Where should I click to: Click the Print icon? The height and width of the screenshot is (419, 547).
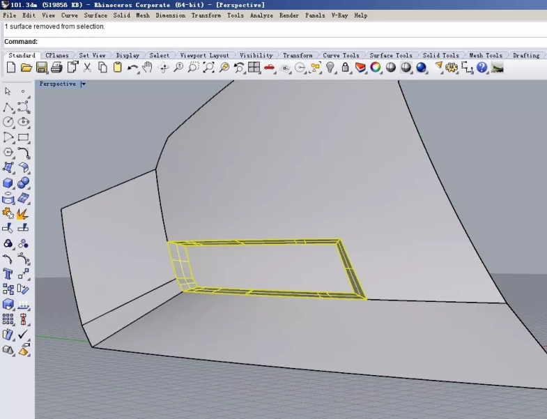pyautogui.click(x=56, y=68)
